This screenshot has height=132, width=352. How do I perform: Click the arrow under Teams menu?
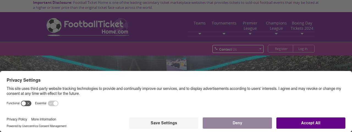(200, 34)
